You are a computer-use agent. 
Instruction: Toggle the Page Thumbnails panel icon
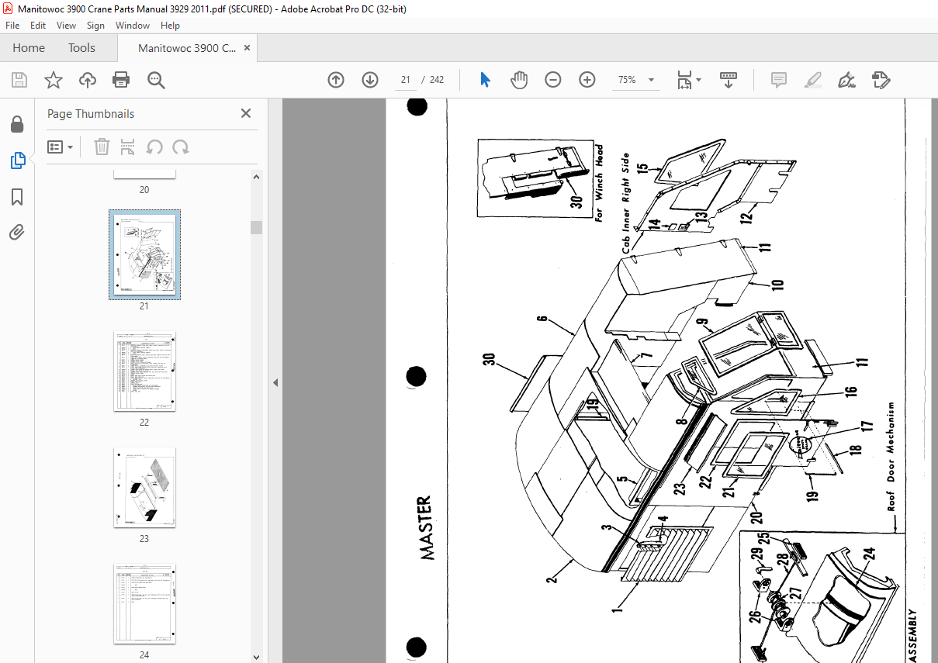click(x=17, y=161)
